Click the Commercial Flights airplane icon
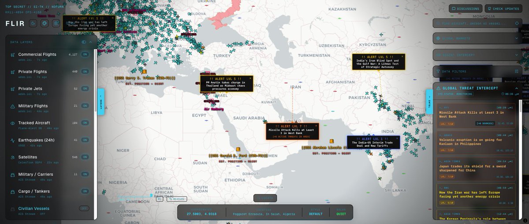Viewport: 529px width, 224px height. pos(12,55)
